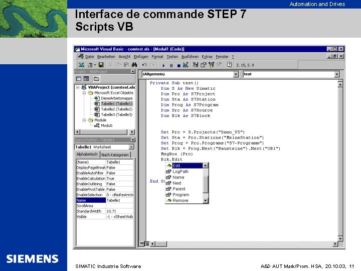Viewport: 361px width, 271px height.
Task: Choose Next from the autocomplete list
Action: (176, 183)
